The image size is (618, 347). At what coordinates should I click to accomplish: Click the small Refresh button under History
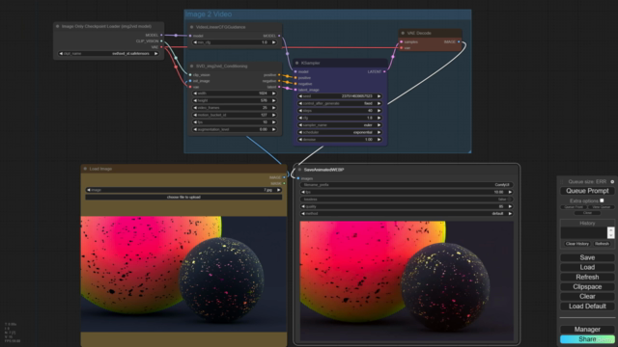pos(602,244)
